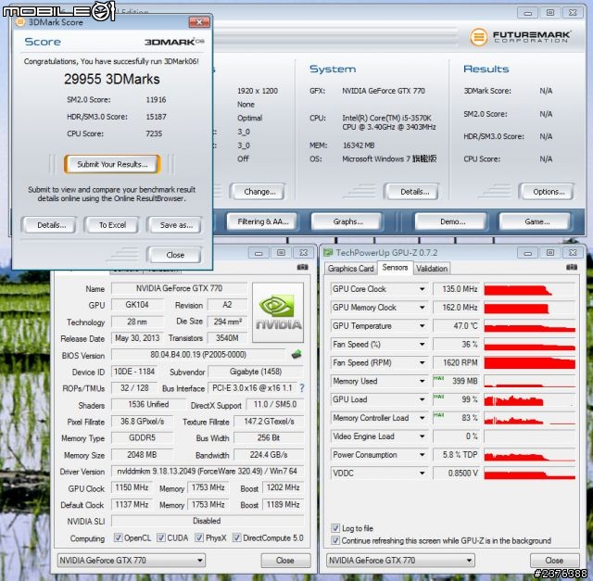This screenshot has width=593, height=581.
Task: Click the GPU-Z title bar icon
Action: 328,252
